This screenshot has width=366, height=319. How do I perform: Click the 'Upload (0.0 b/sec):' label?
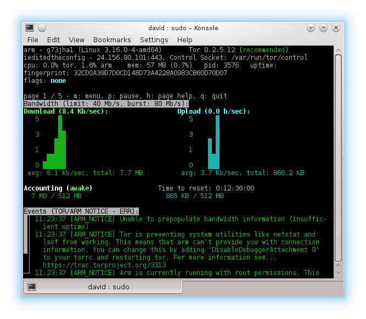[x=214, y=111]
